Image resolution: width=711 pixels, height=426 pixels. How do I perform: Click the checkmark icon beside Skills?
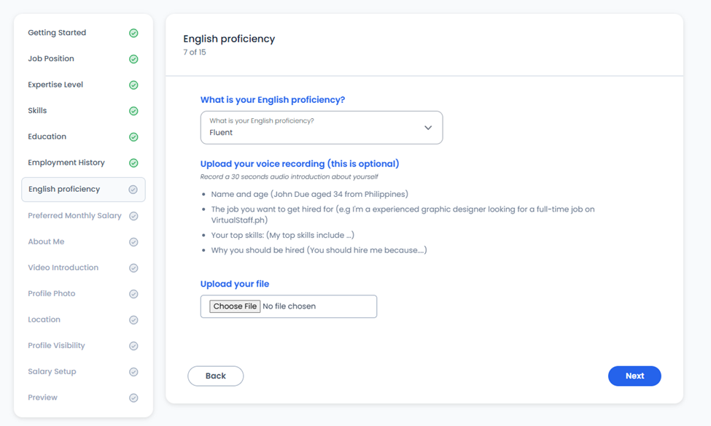click(133, 111)
